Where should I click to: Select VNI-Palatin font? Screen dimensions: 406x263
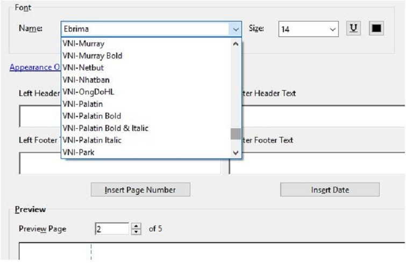pos(82,104)
